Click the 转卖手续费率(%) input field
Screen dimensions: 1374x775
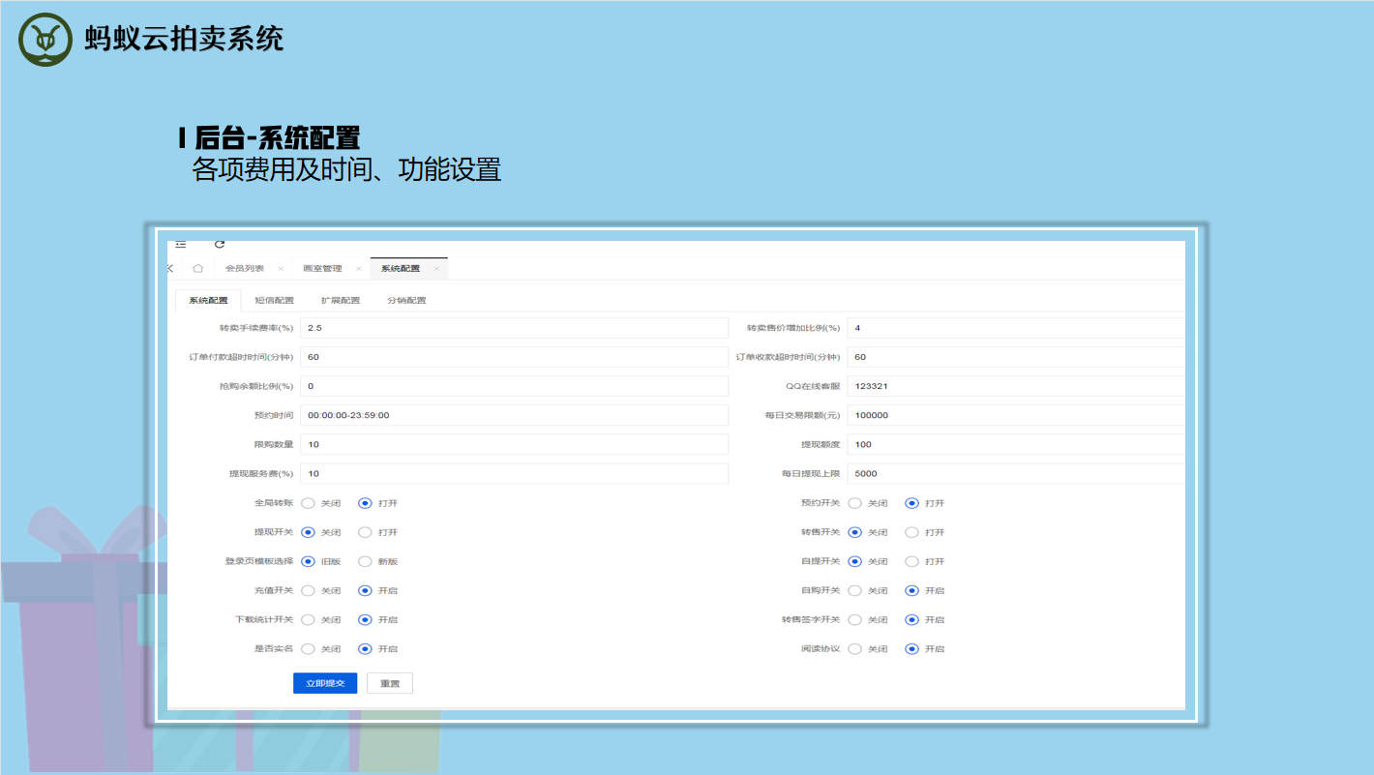coord(513,328)
